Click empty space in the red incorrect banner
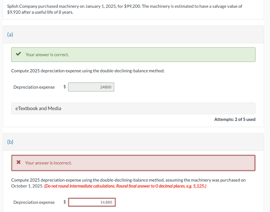 pyautogui.click(x=158, y=163)
